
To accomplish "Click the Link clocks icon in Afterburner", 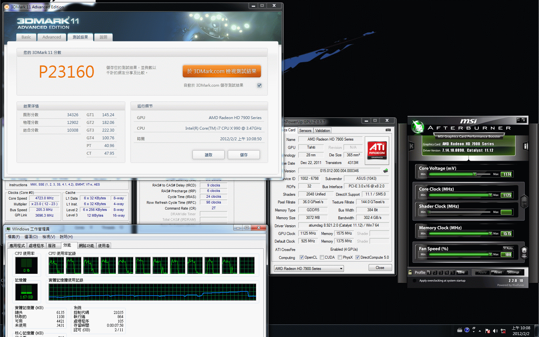I will pyautogui.click(x=524, y=202).
